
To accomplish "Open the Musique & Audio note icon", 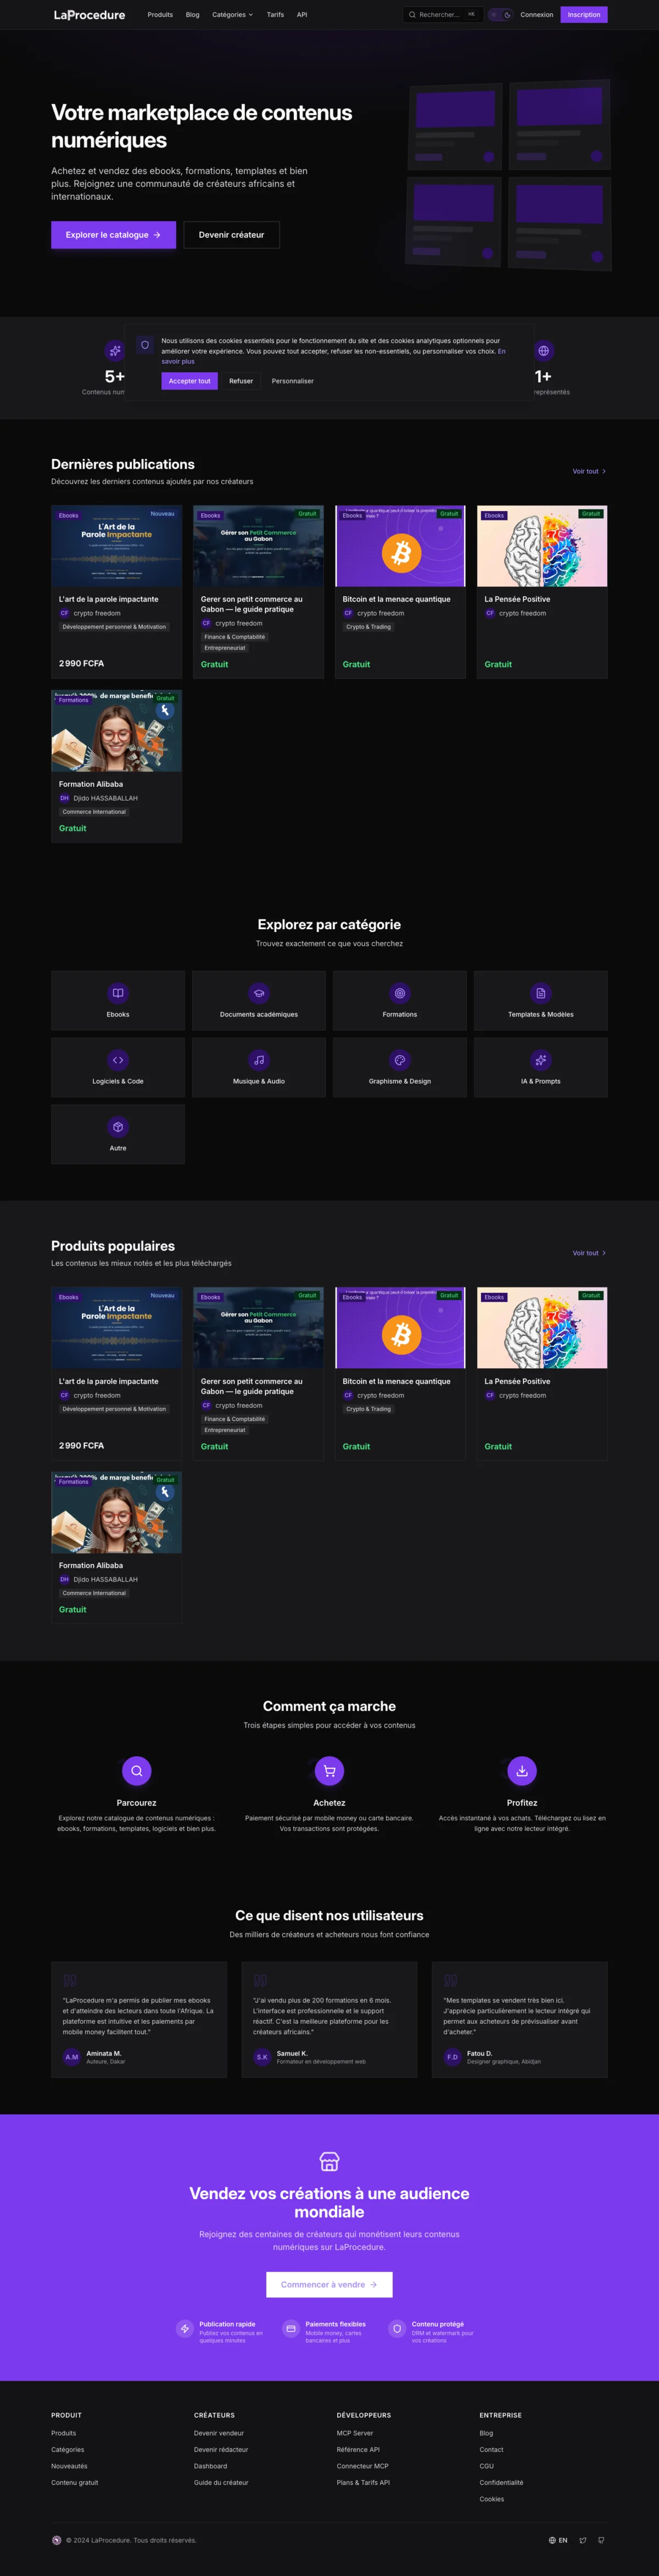I will click(259, 1060).
